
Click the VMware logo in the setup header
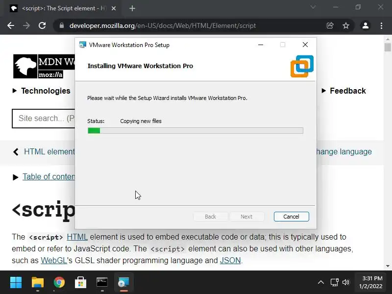(x=302, y=66)
